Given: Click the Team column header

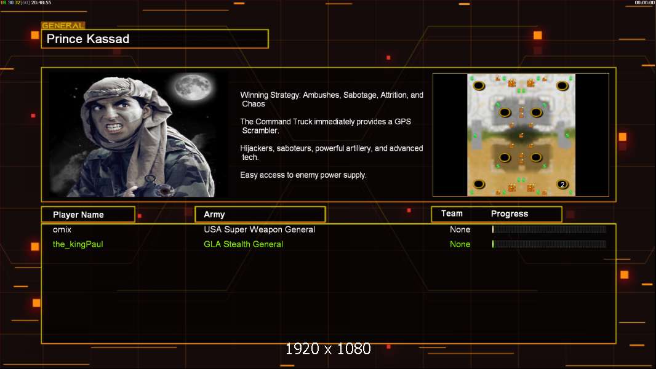Looking at the screenshot, I should coord(452,213).
